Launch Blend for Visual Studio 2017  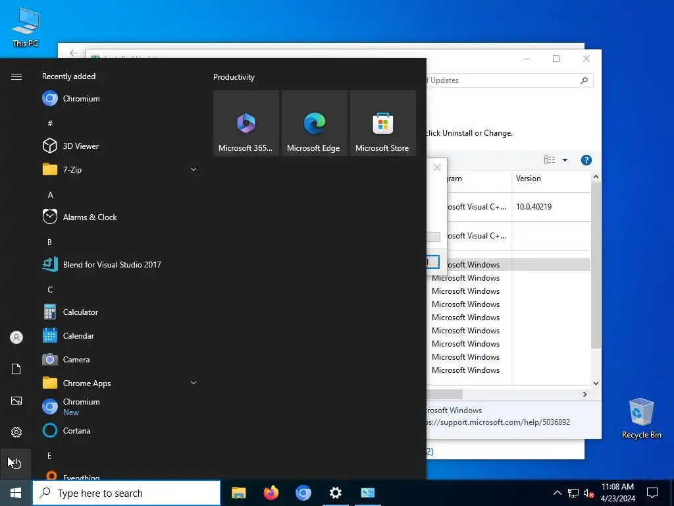click(120, 264)
